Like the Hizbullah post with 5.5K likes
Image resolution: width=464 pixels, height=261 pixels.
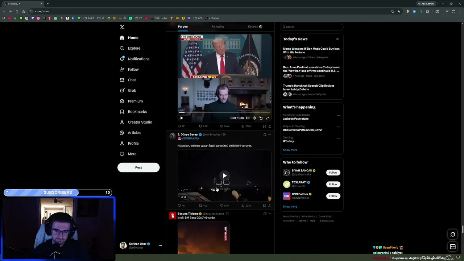click(225, 206)
